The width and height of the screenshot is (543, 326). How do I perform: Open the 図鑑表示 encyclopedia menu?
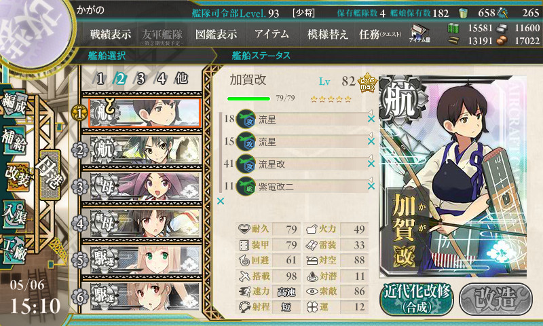click(x=216, y=34)
